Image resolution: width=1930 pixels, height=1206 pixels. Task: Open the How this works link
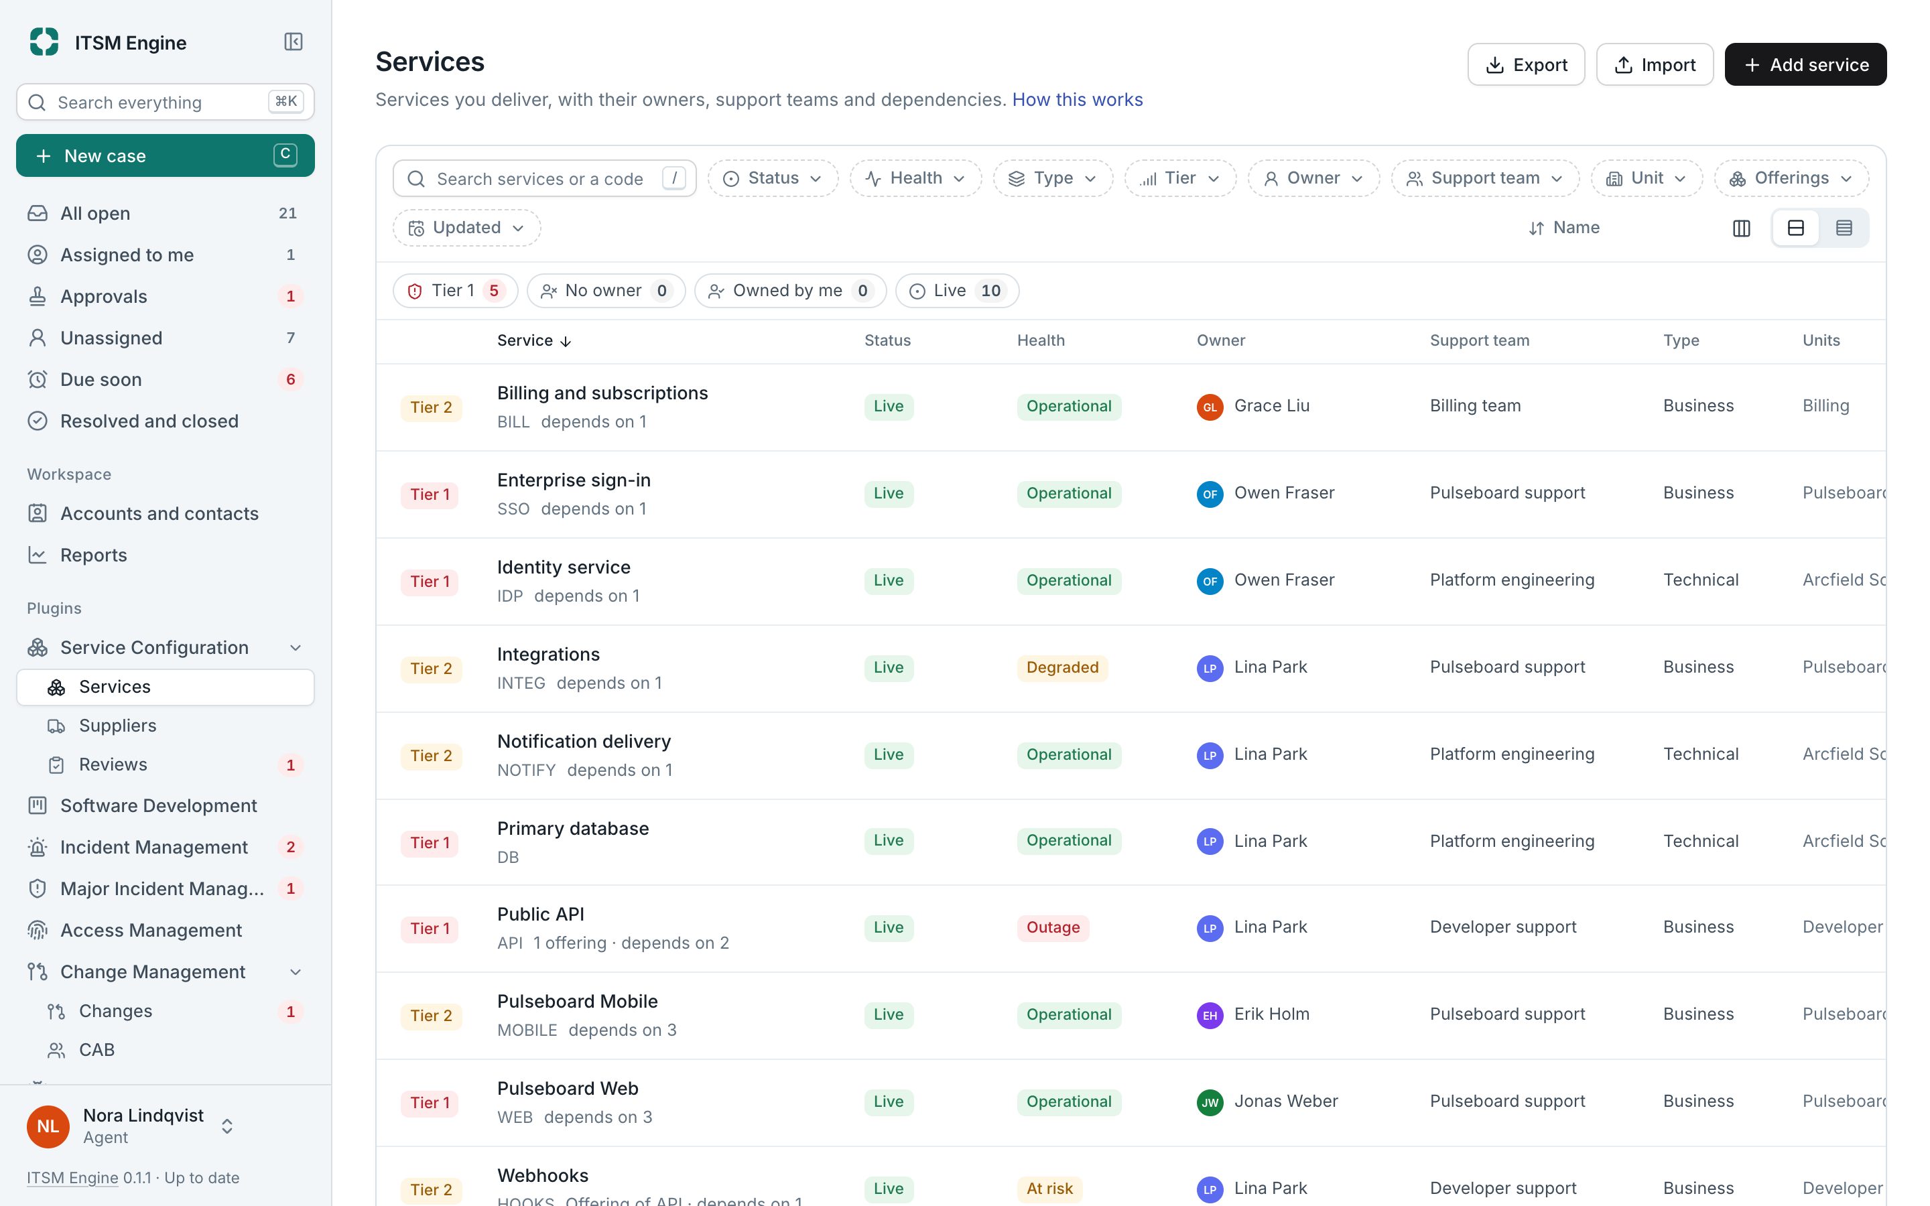click(1077, 100)
